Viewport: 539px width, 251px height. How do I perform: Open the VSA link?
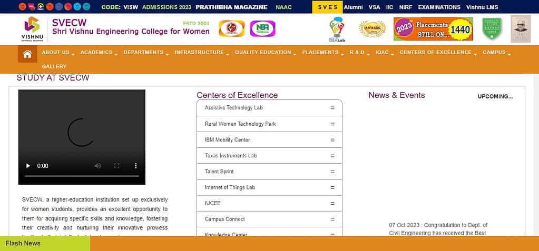pyautogui.click(x=374, y=7)
